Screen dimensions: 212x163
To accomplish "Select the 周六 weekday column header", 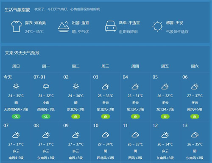I will [x=195, y=66].
